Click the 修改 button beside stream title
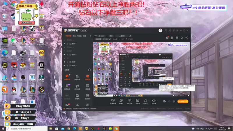The height and width of the screenshot is (131, 233). 111,36
